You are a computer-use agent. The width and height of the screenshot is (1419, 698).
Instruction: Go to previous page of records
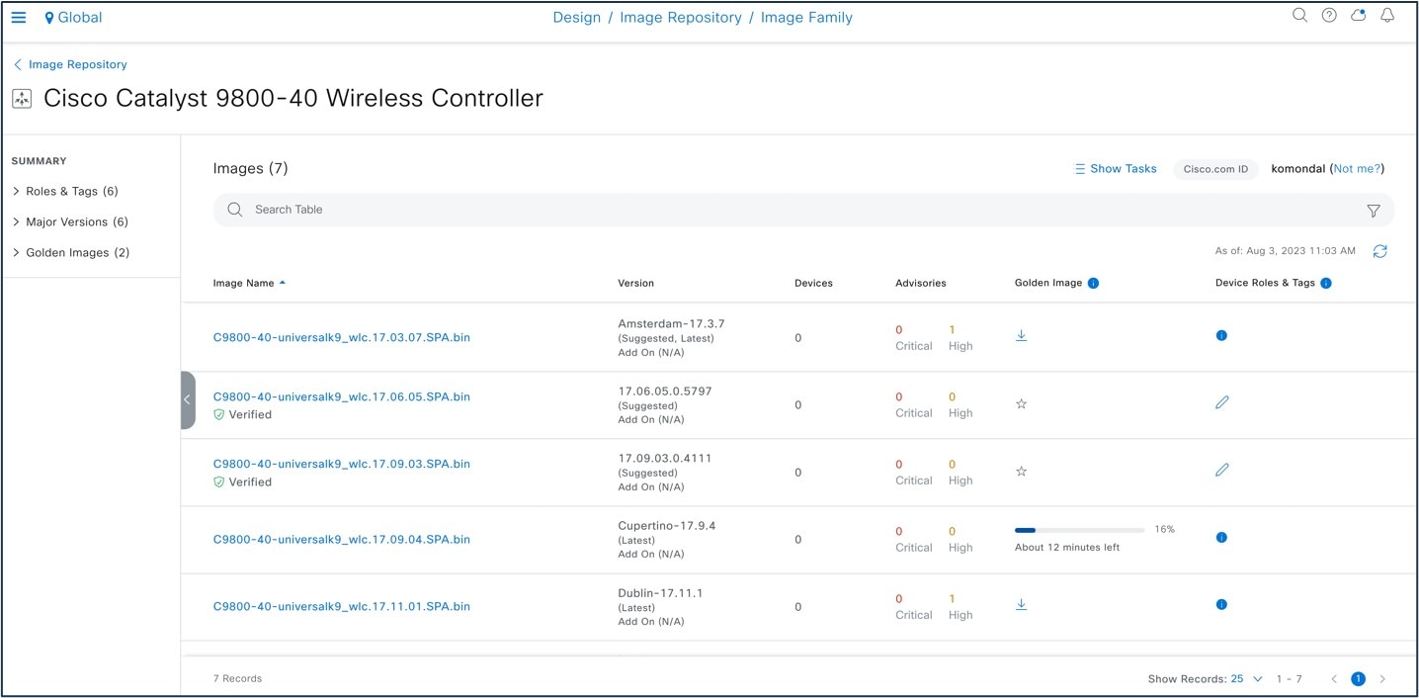[1334, 679]
